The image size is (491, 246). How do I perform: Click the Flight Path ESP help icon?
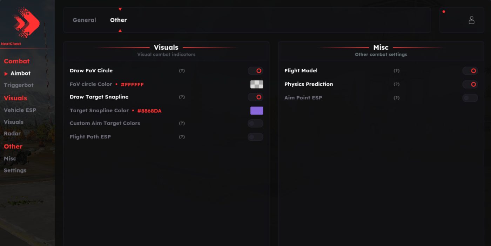(182, 137)
